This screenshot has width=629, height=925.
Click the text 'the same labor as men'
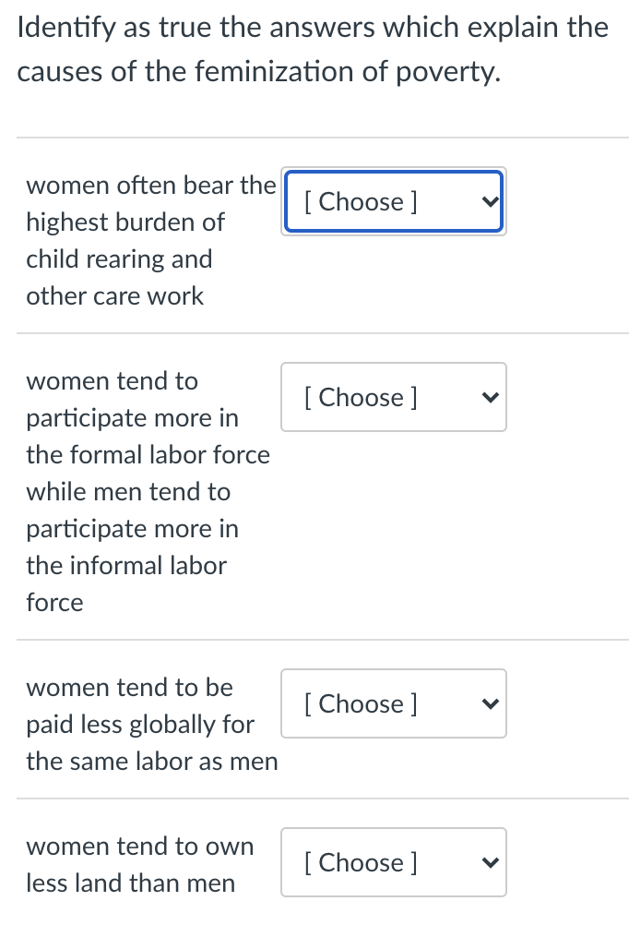point(151,761)
